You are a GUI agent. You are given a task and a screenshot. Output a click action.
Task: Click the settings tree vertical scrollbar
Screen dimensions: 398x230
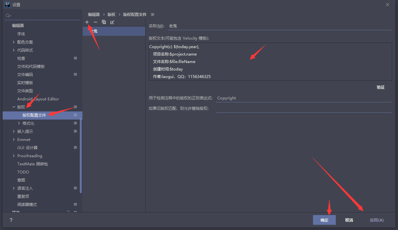coord(81,156)
